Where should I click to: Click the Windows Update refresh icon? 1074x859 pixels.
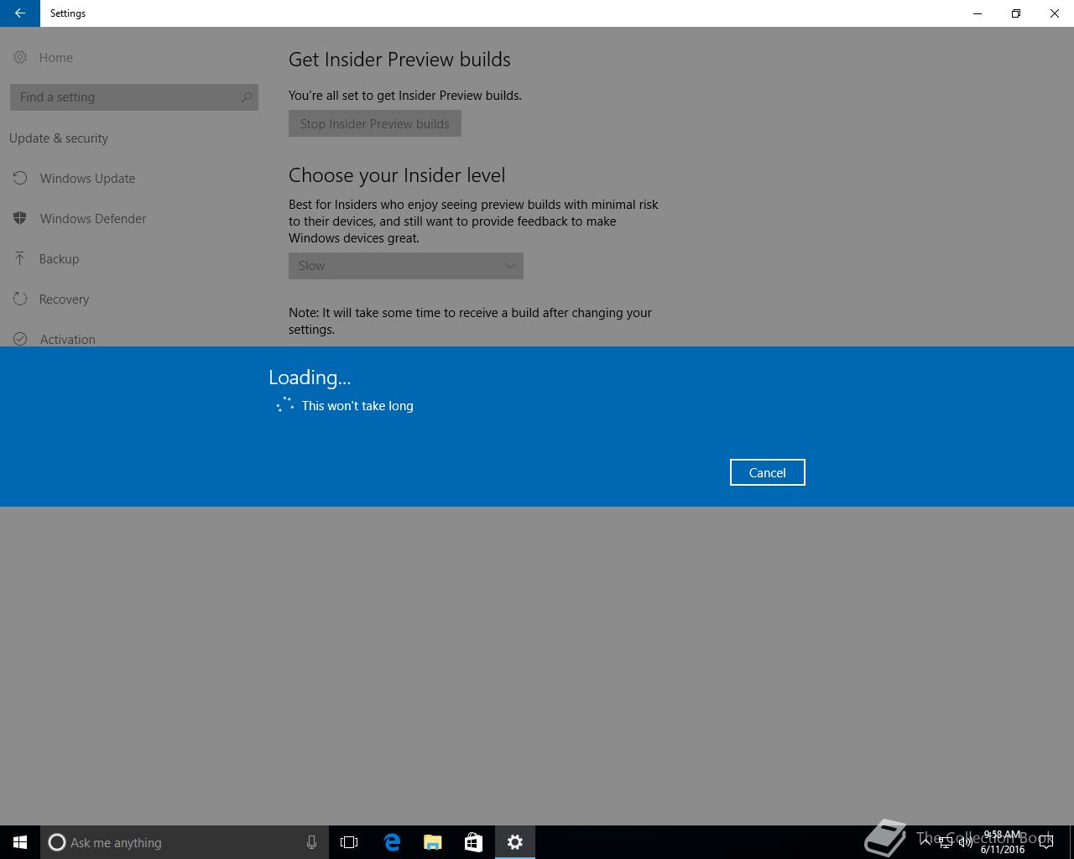click(x=20, y=178)
